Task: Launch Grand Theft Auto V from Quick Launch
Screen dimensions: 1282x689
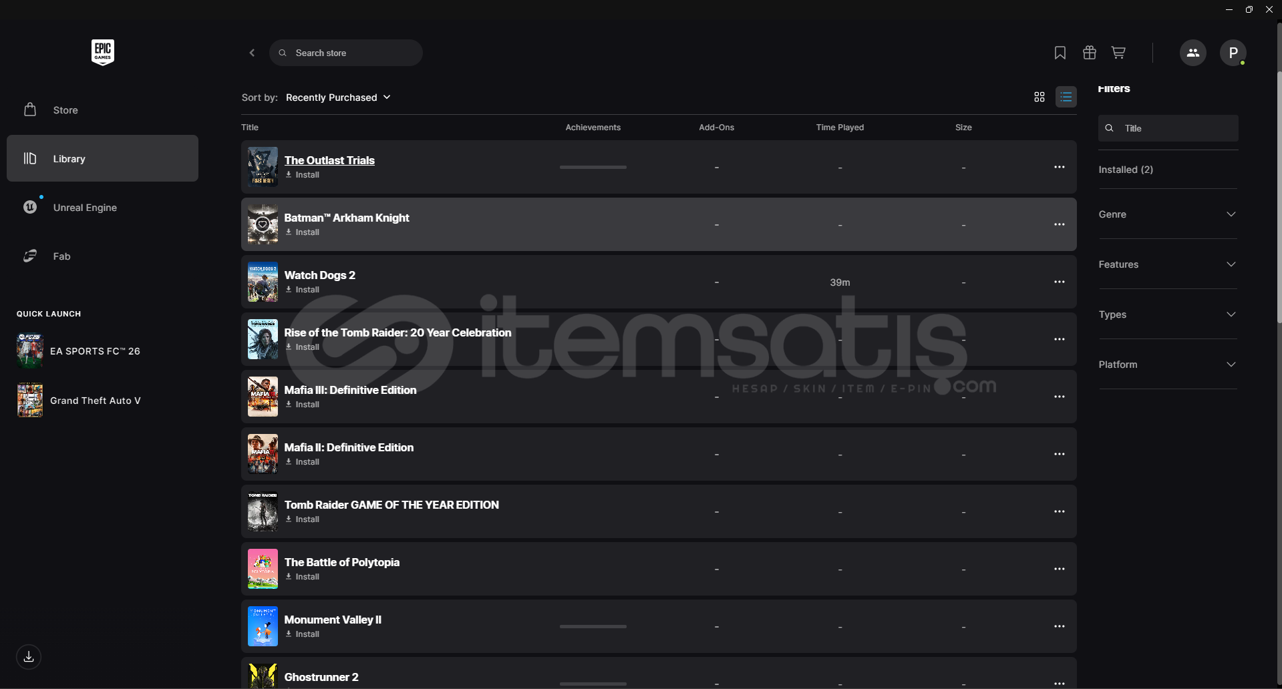Action: [x=79, y=401]
